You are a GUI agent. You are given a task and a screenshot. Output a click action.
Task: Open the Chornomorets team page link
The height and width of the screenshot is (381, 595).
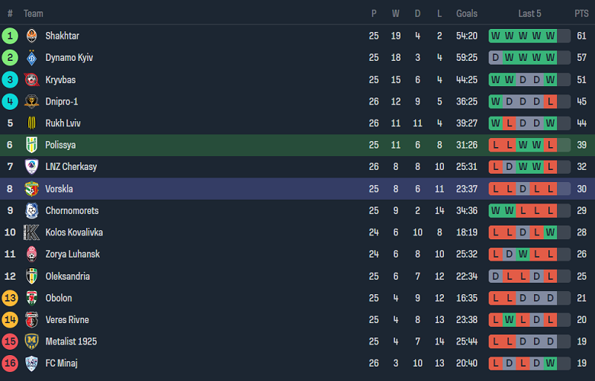point(72,211)
